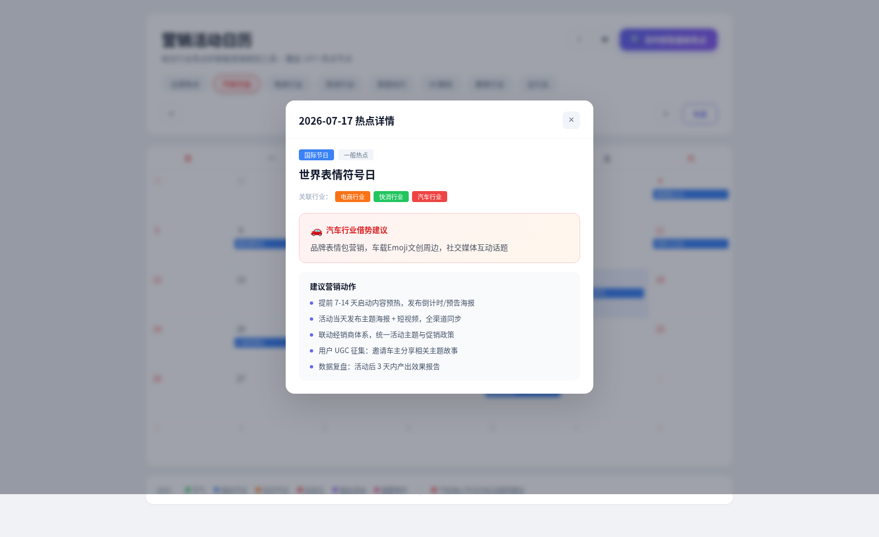Click the 建议营销动作 heading
Screen dimensions: 879x537
click(333, 287)
